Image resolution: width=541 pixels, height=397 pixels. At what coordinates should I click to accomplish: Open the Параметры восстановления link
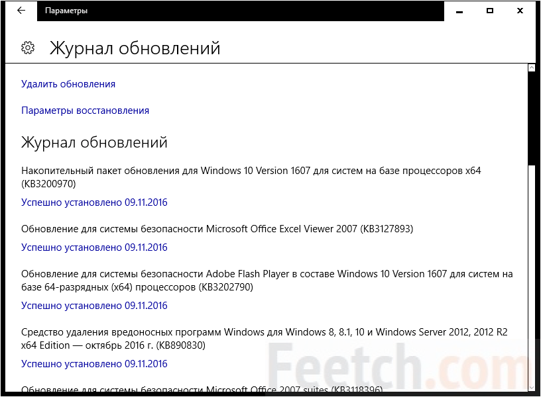point(86,110)
